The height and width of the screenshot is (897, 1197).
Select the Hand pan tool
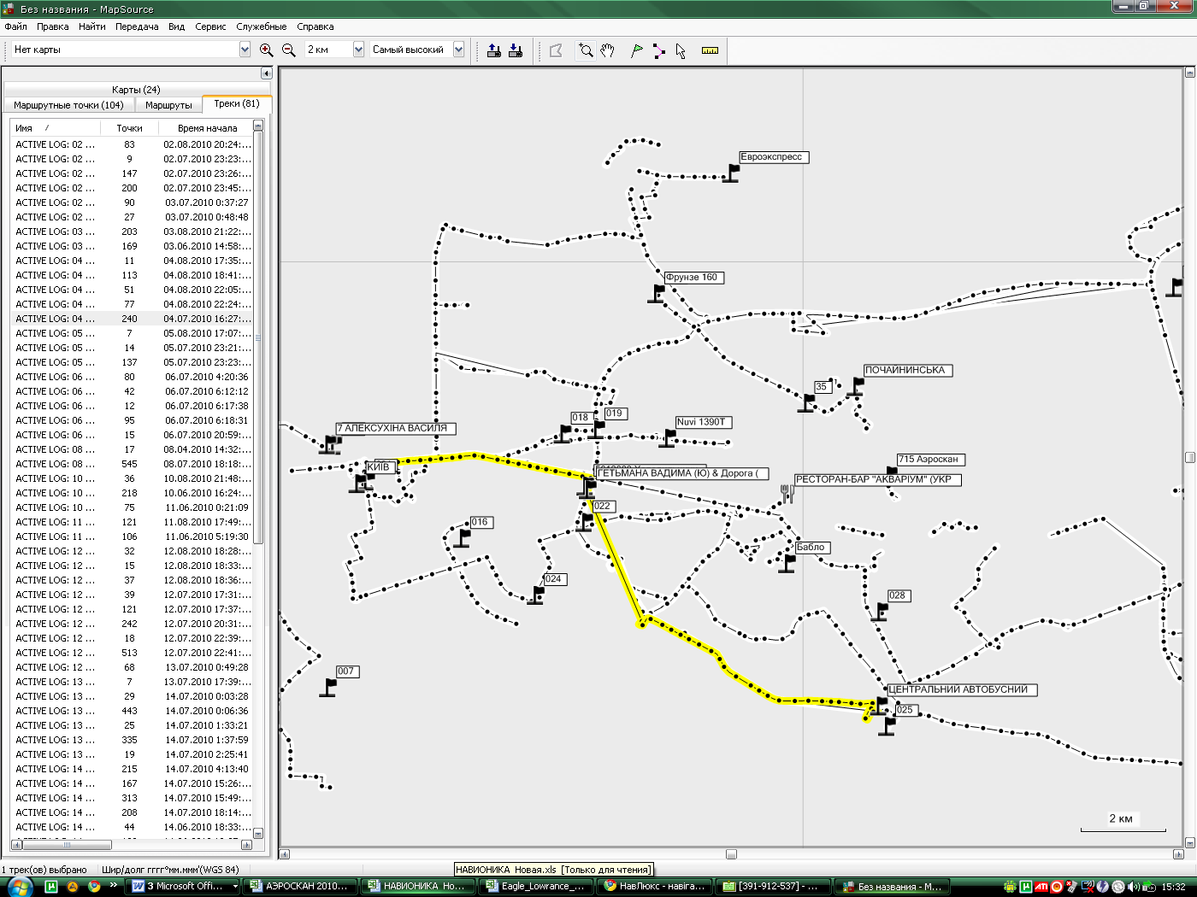[607, 50]
